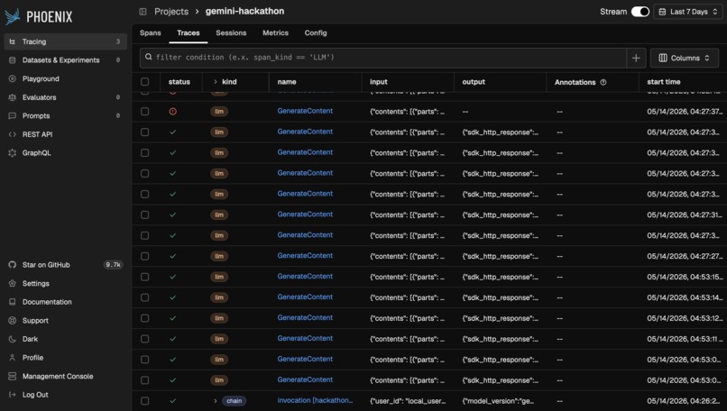Click success checkmark in 04:53:15 row
Viewport: 727px width, 411px height.
pos(173,277)
